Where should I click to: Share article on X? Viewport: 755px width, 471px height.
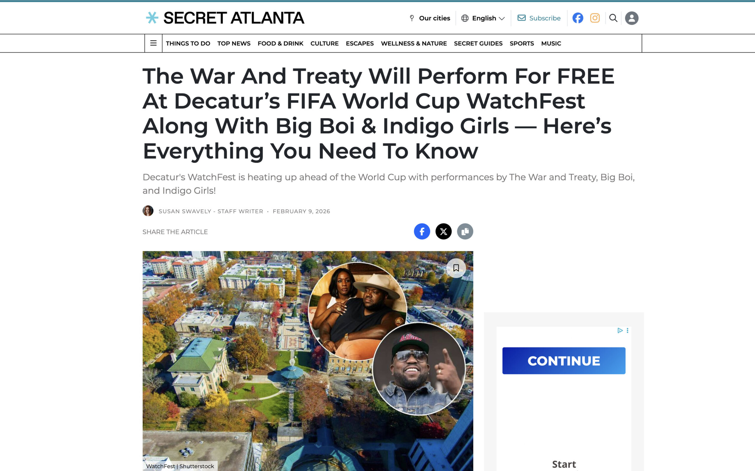[x=443, y=231]
